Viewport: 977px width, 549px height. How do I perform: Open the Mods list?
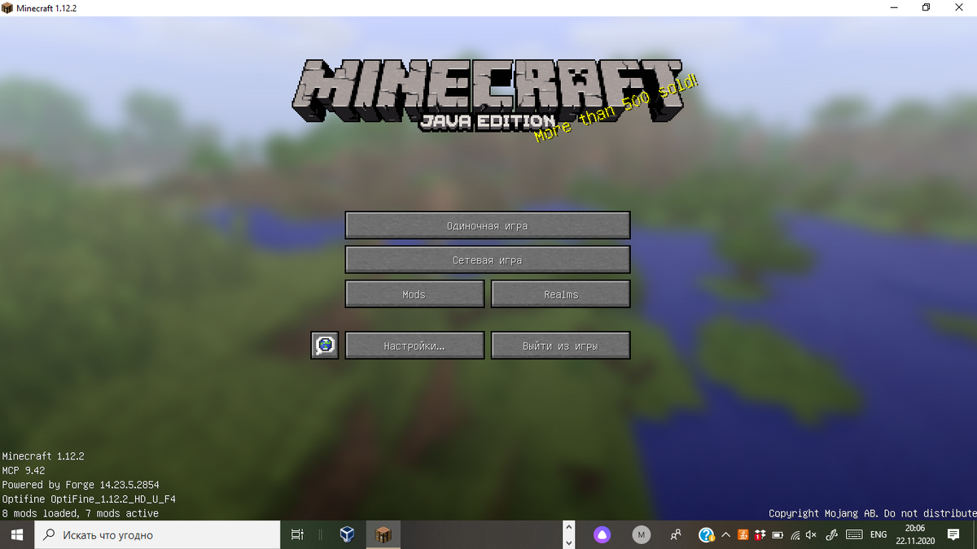pos(414,294)
